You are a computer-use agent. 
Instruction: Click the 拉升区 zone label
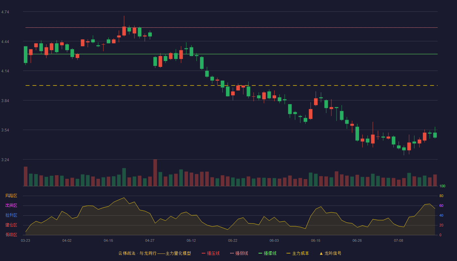pos(11,215)
